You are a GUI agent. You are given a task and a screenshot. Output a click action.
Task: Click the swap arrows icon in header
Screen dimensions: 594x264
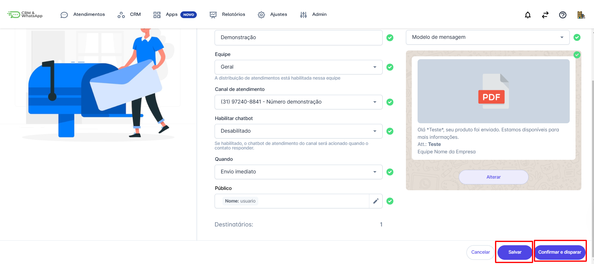click(x=545, y=15)
